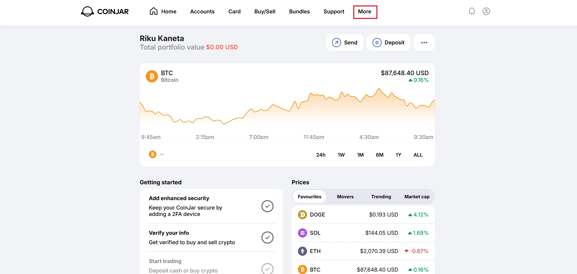Click the DOGE 4.12% change
577x274 pixels.
point(418,215)
